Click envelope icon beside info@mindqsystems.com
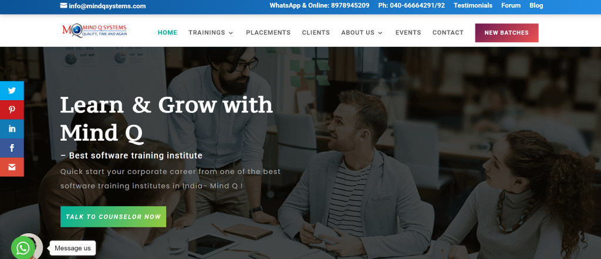 (x=63, y=6)
